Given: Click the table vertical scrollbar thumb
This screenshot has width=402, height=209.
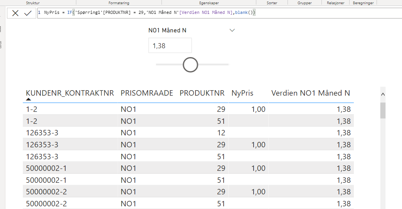Looking at the screenshot, I should click(x=383, y=111).
